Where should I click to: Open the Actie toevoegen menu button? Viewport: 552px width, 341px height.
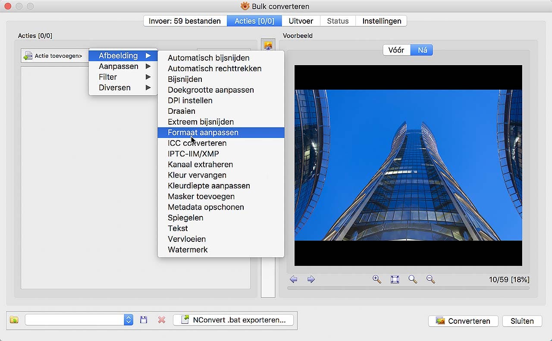click(x=54, y=56)
